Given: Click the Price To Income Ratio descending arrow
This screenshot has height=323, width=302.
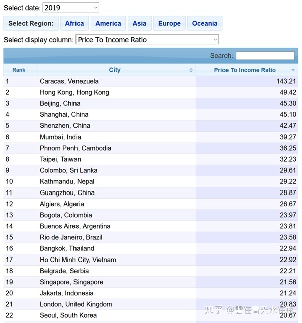Looking at the screenshot, I should [x=293, y=70].
